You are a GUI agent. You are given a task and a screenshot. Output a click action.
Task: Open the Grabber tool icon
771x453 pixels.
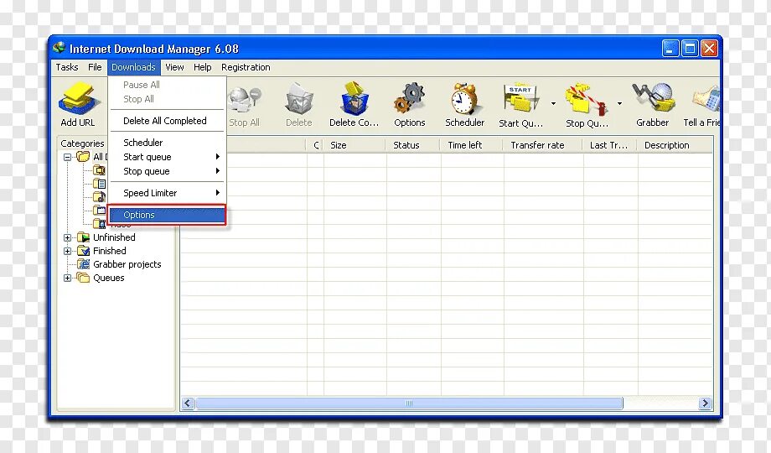[653, 98]
